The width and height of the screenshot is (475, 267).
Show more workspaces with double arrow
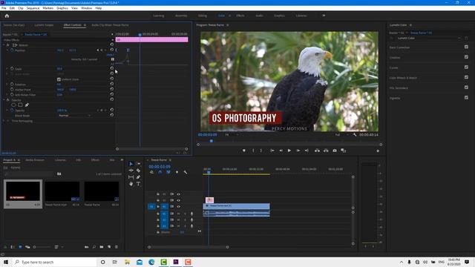click(x=324, y=16)
